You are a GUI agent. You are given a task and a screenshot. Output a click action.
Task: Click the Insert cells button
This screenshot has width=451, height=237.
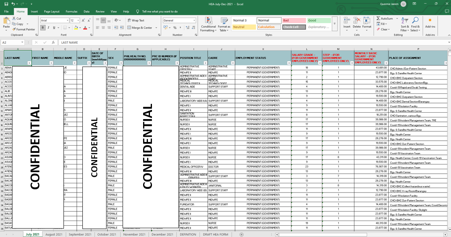[x=347, y=23]
